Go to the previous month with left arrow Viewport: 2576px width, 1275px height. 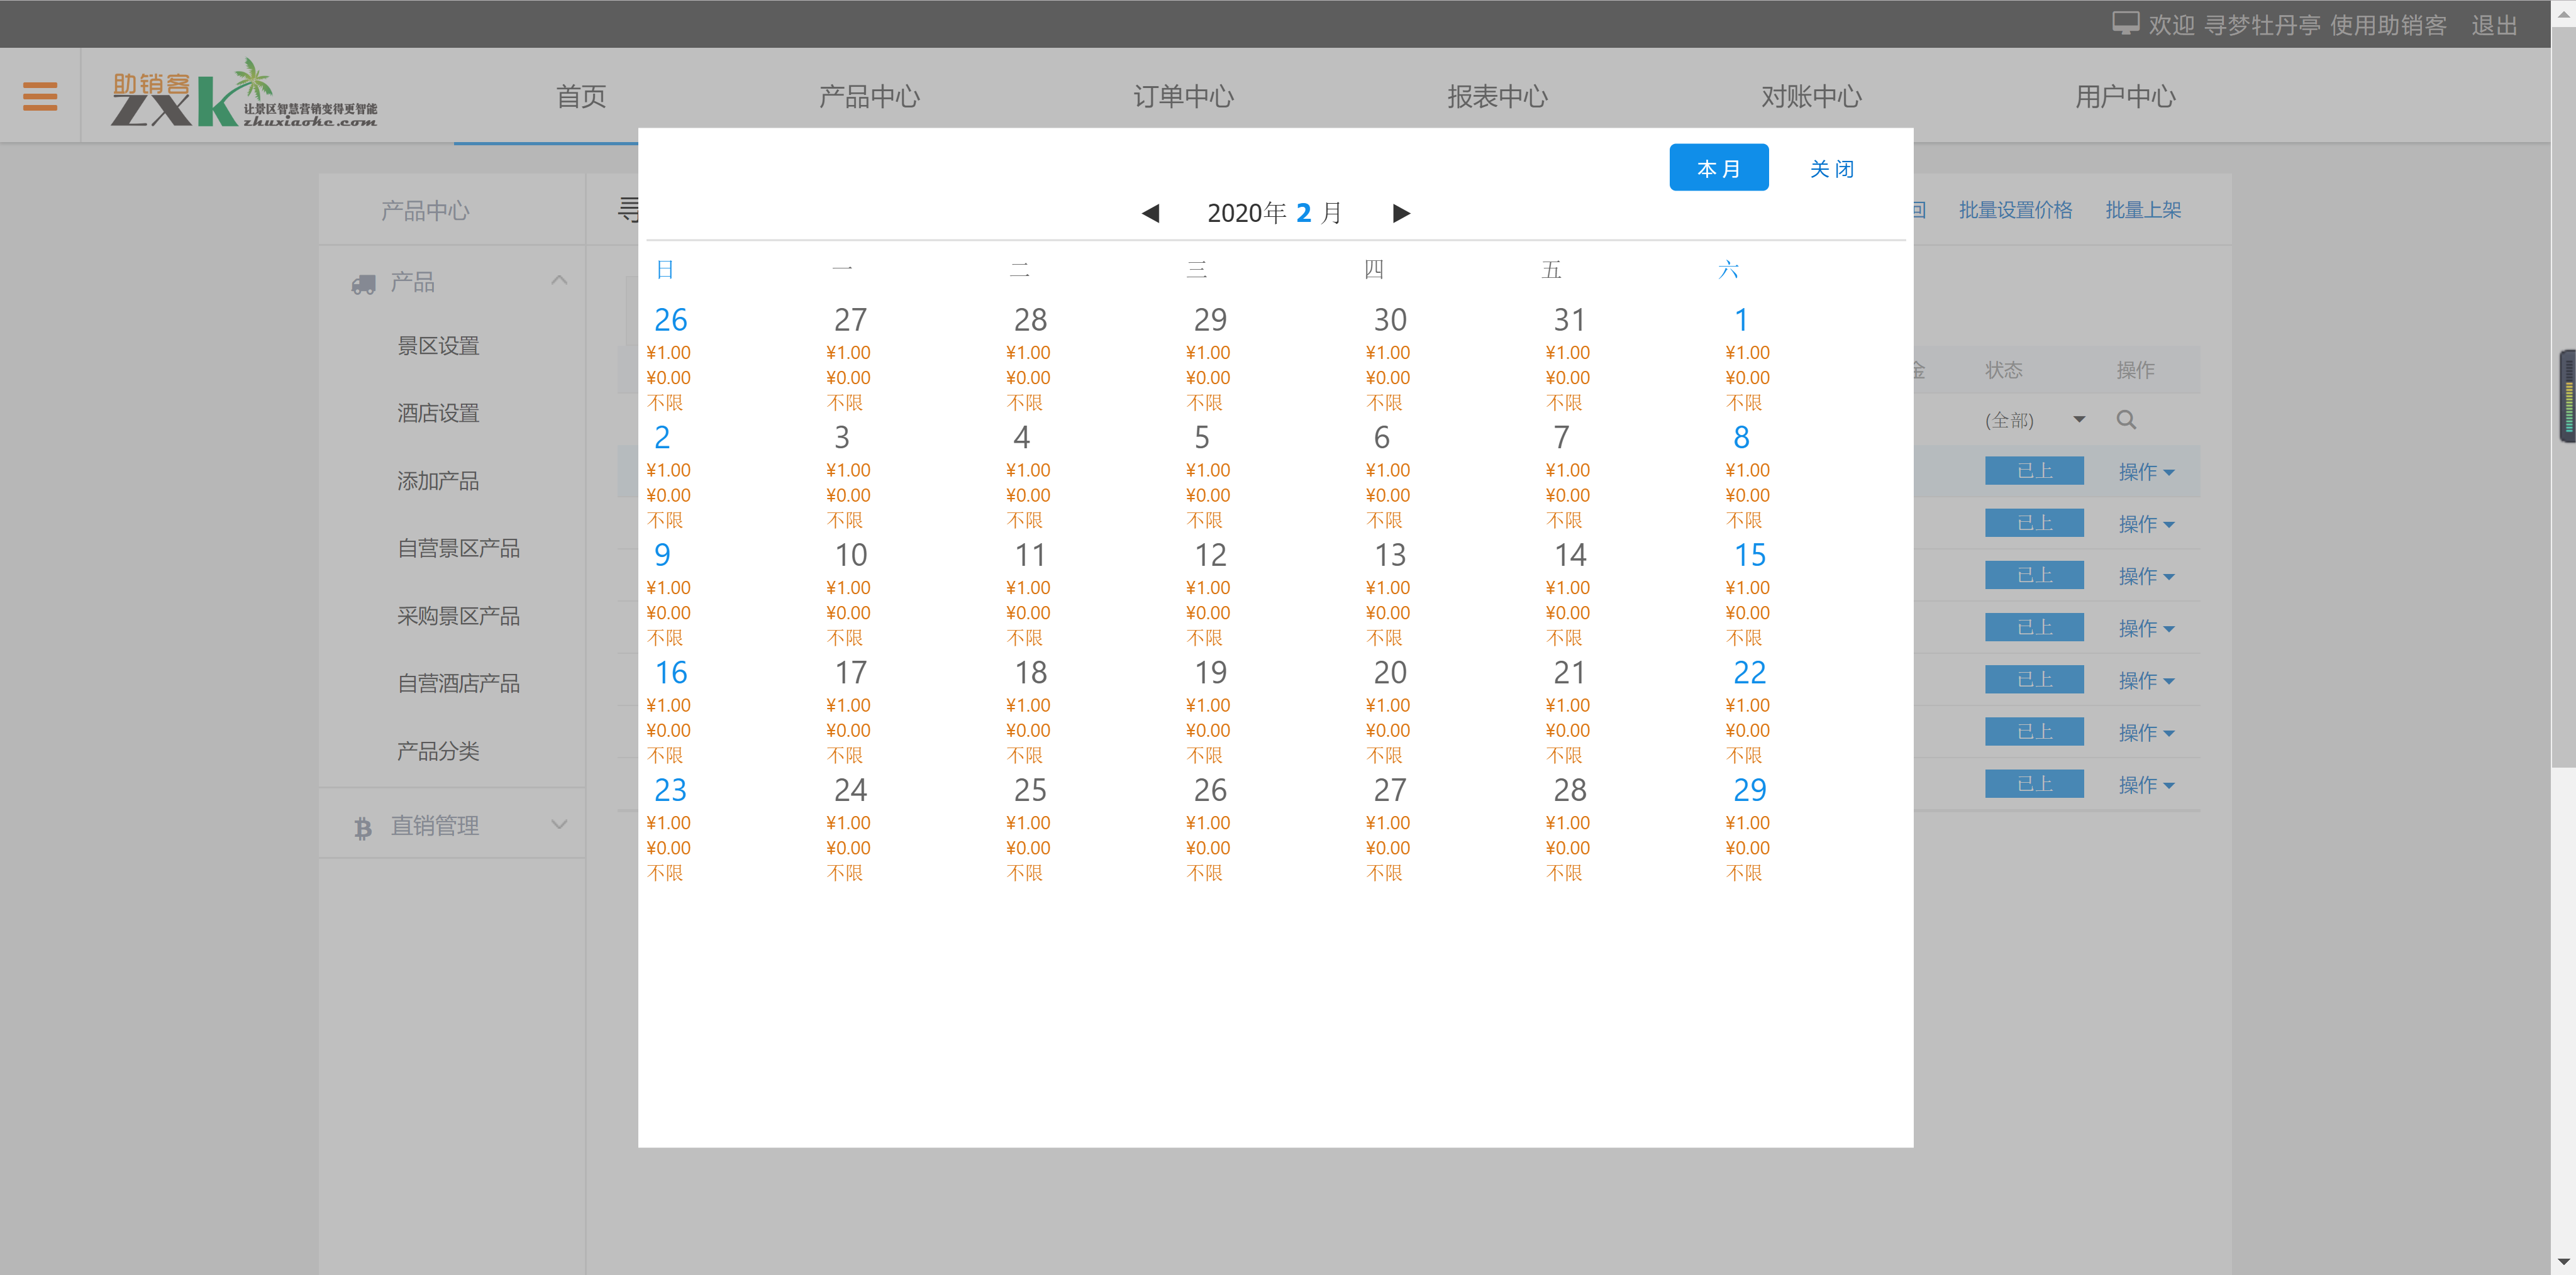[x=1150, y=213]
